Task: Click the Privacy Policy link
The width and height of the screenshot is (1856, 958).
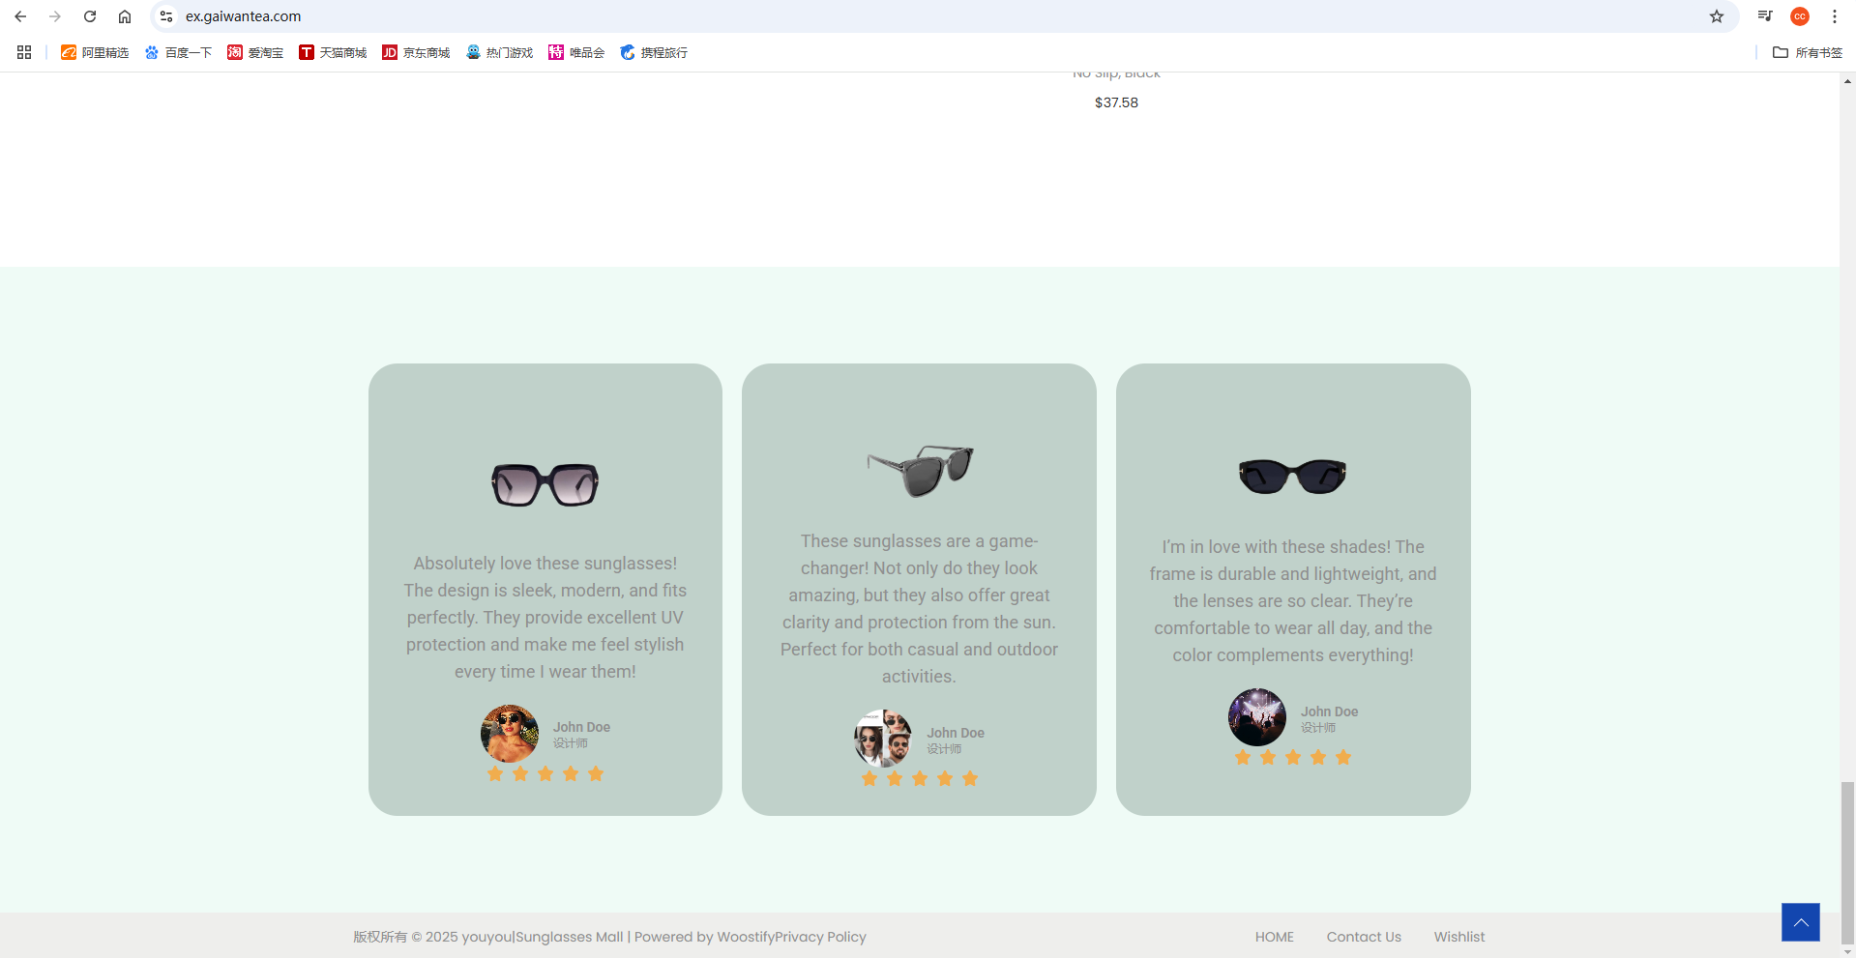Action: click(820, 937)
